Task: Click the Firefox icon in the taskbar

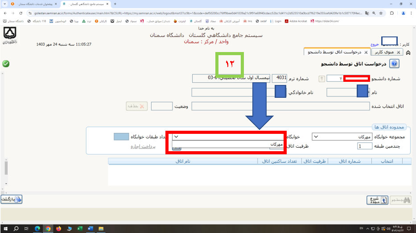Action: pos(58,229)
